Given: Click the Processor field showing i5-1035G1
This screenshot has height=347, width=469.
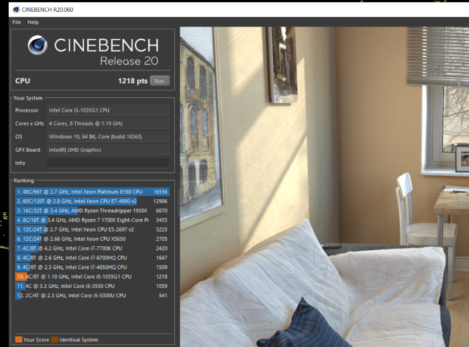Looking at the screenshot, I should 108,110.
